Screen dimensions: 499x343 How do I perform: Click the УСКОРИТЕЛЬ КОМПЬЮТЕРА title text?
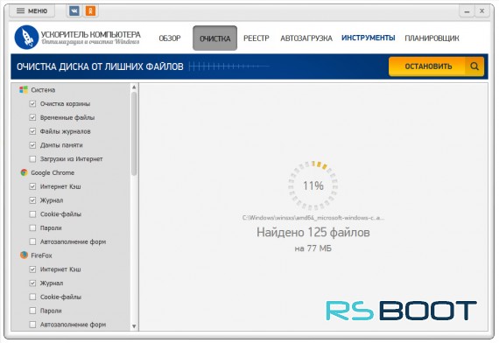(91, 34)
